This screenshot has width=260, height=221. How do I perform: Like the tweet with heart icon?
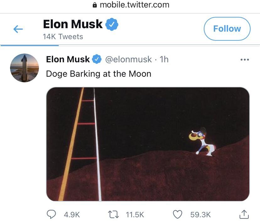tap(178, 214)
